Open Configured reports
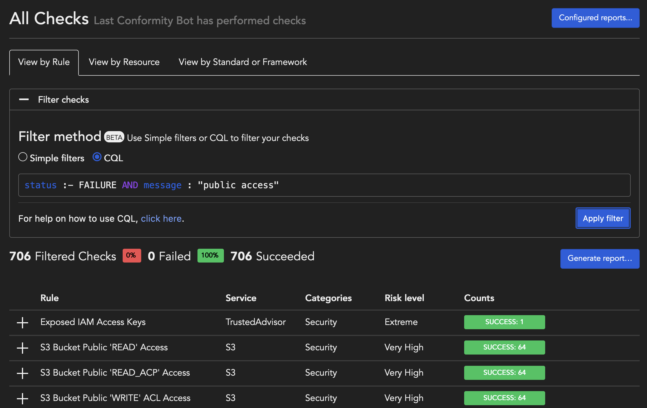The height and width of the screenshot is (408, 647). tap(595, 18)
